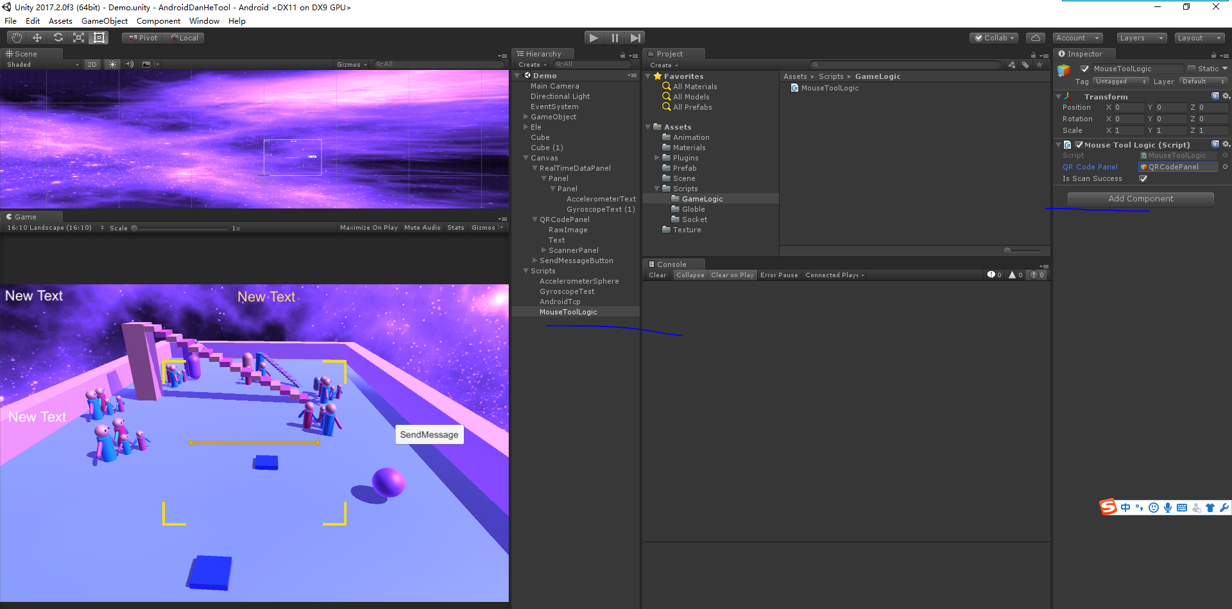Toggle 2D mode in the Scene view
Viewport: 1232px width, 609px height.
[x=92, y=64]
